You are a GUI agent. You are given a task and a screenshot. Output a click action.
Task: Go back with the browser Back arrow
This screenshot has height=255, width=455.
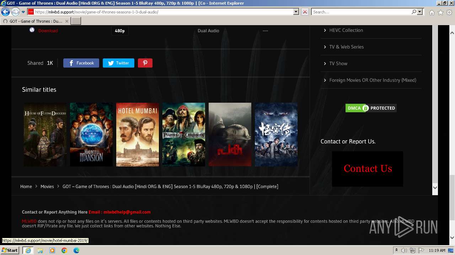pyautogui.click(x=5, y=12)
